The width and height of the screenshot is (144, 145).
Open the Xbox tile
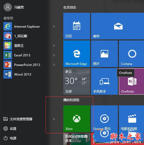(x=77, y=119)
